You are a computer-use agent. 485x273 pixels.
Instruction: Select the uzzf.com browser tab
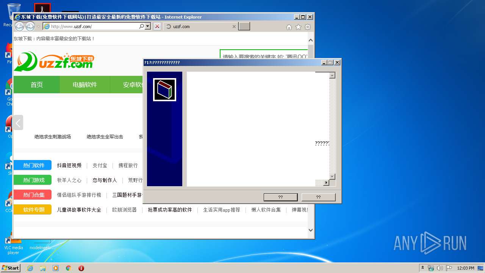[201, 27]
